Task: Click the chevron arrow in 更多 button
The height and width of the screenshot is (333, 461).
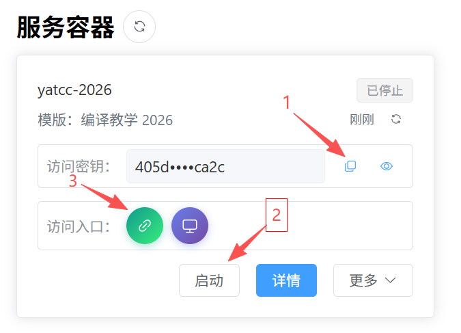Action: click(391, 280)
